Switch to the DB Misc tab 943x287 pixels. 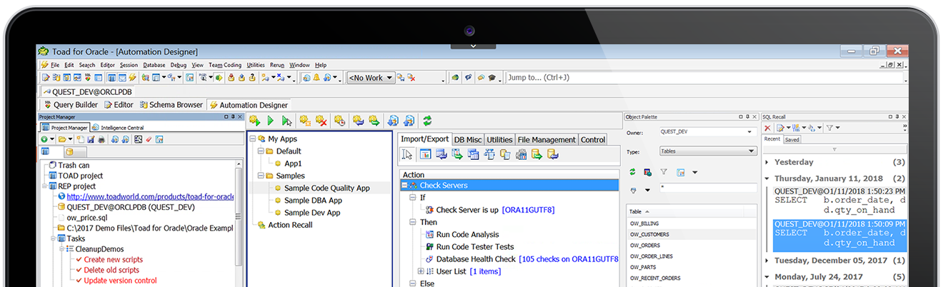[x=469, y=140]
